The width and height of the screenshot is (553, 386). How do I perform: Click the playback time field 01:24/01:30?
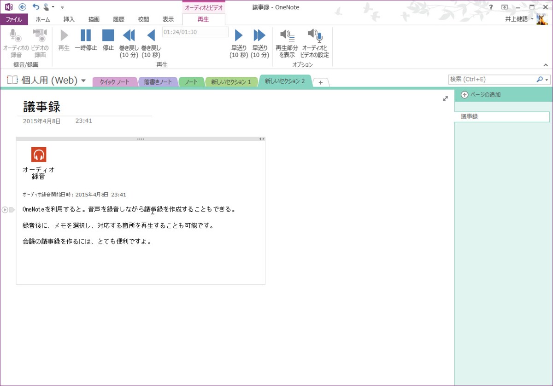[195, 32]
